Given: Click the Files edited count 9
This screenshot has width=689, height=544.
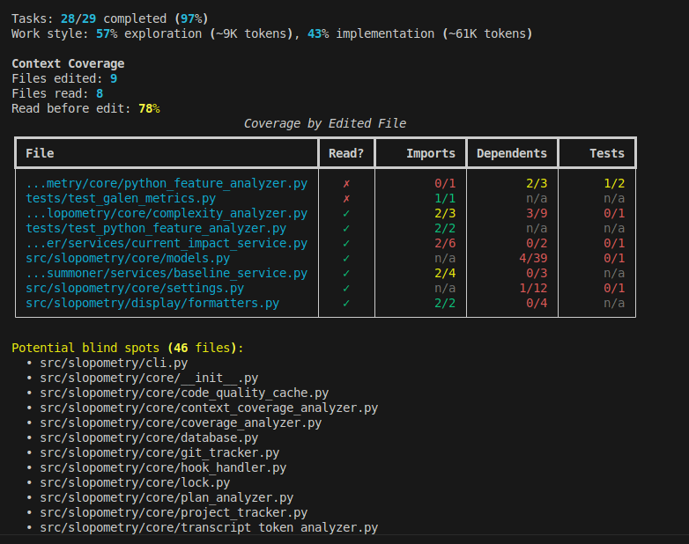Looking at the screenshot, I should click(x=114, y=78).
